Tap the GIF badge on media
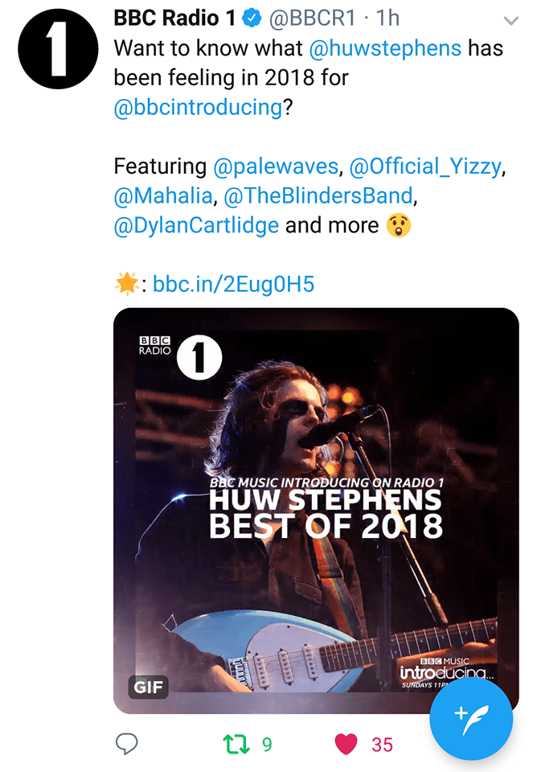 coord(148,688)
